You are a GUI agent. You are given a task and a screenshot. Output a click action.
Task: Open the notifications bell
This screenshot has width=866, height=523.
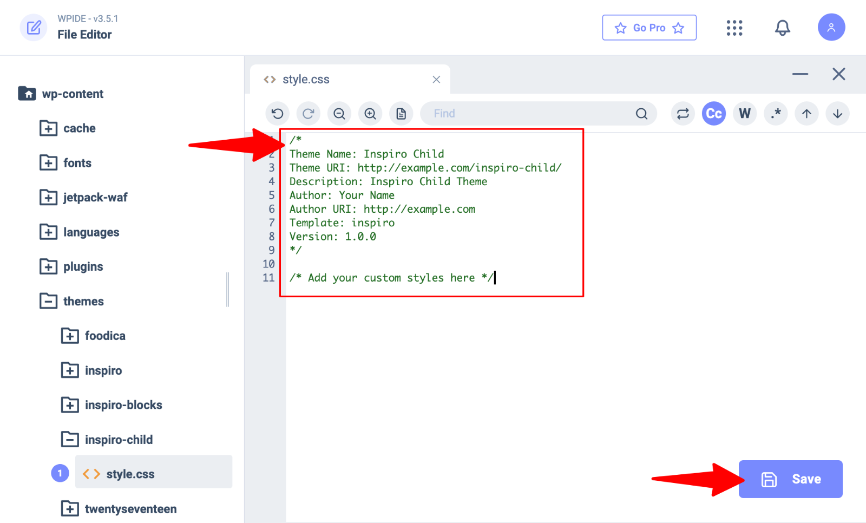(783, 28)
